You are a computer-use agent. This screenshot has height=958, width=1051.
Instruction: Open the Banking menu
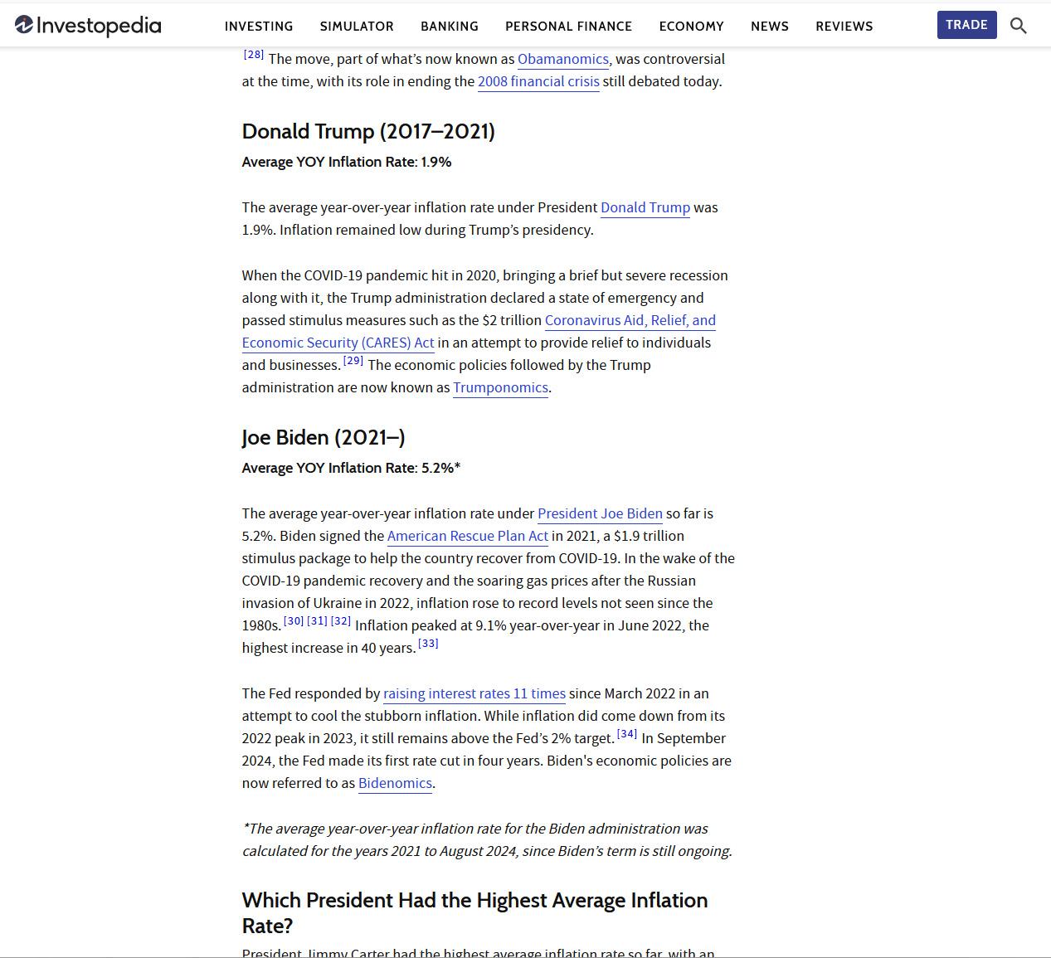tap(450, 27)
